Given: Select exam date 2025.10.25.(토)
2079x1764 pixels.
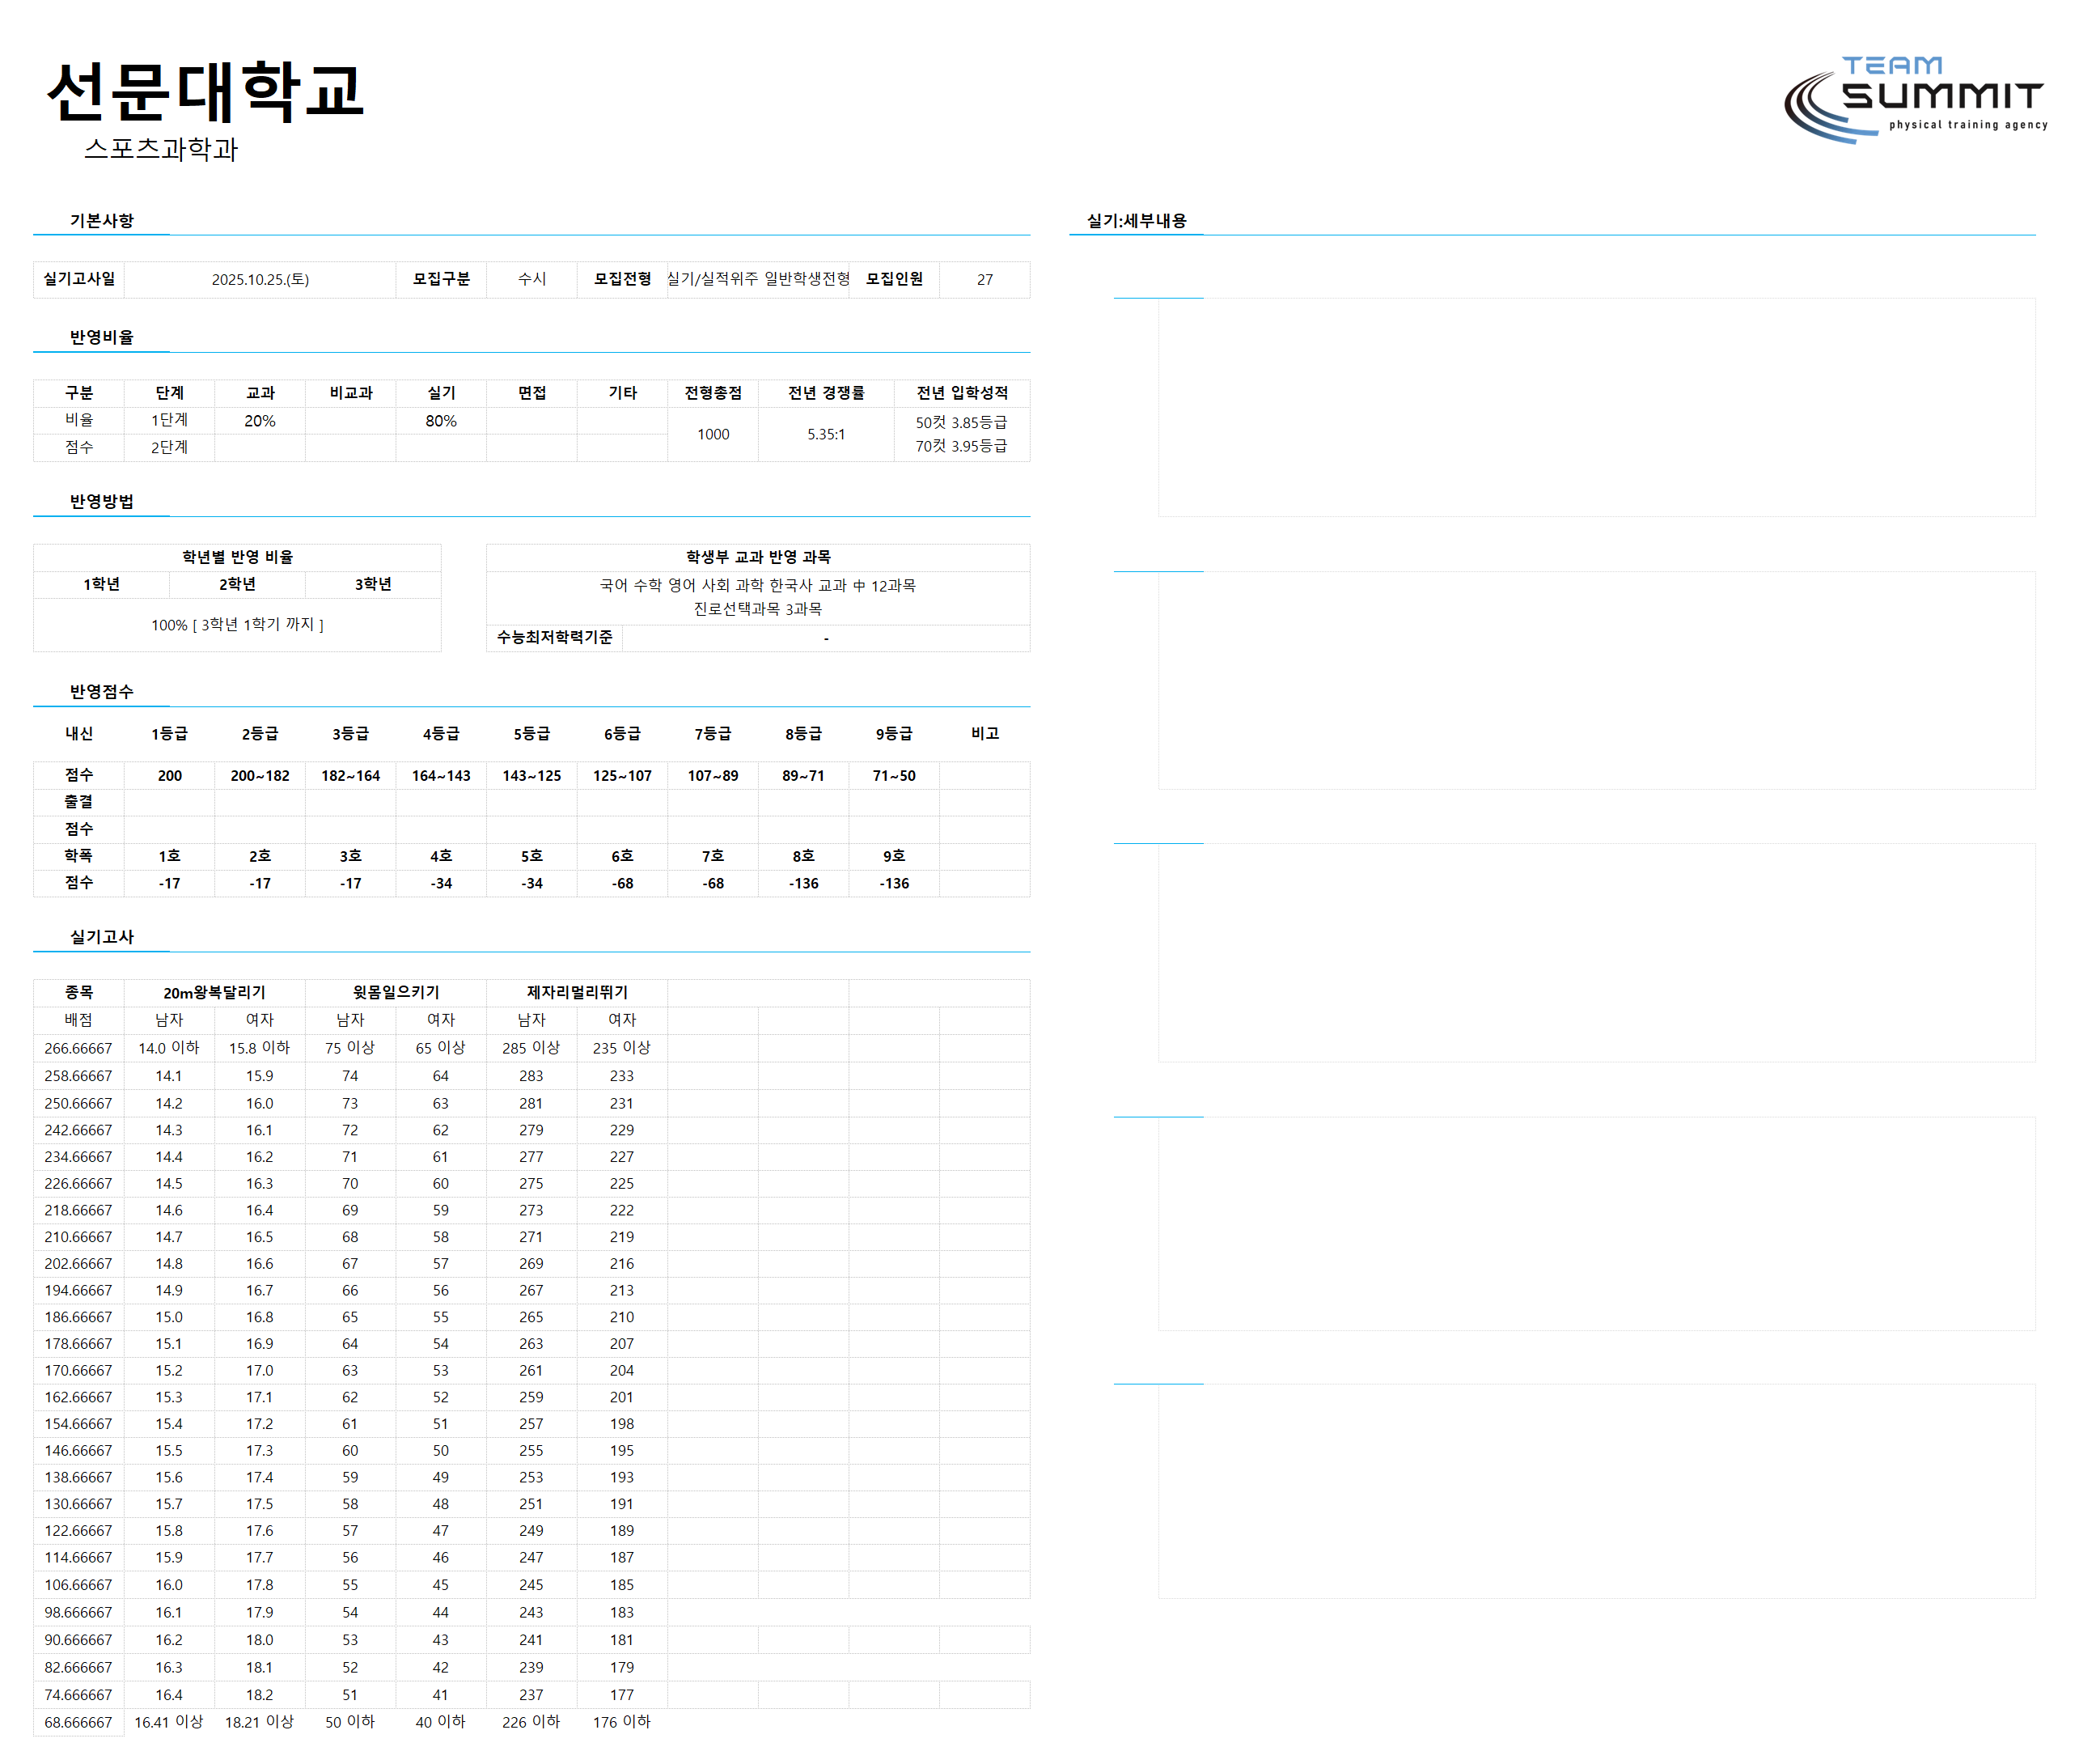Looking at the screenshot, I should (x=260, y=280).
